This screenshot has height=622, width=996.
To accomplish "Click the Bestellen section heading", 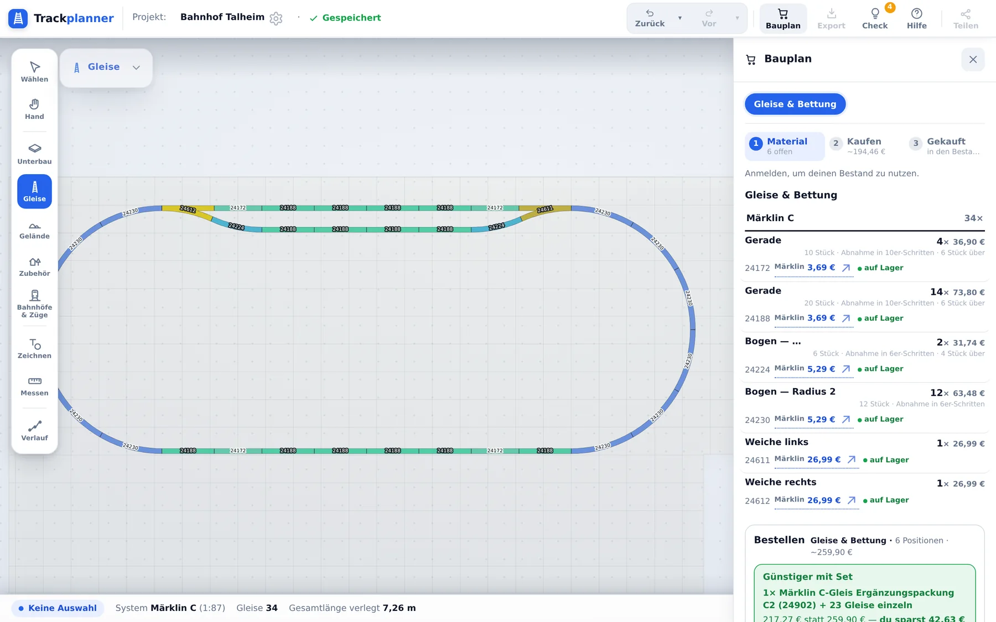I will click(x=779, y=540).
